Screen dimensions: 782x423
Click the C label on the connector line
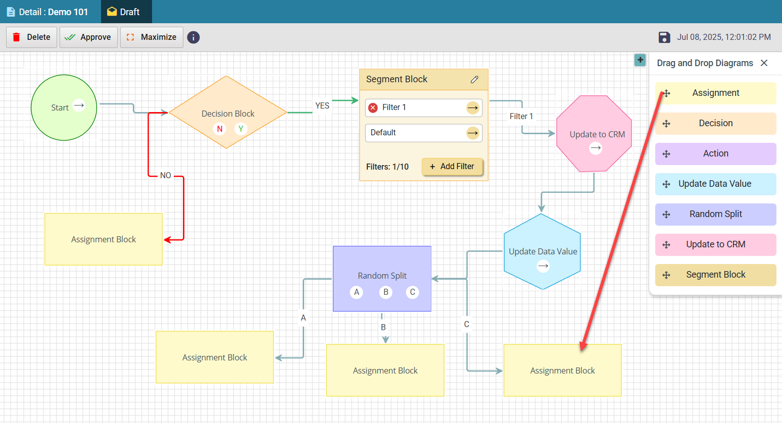(467, 324)
